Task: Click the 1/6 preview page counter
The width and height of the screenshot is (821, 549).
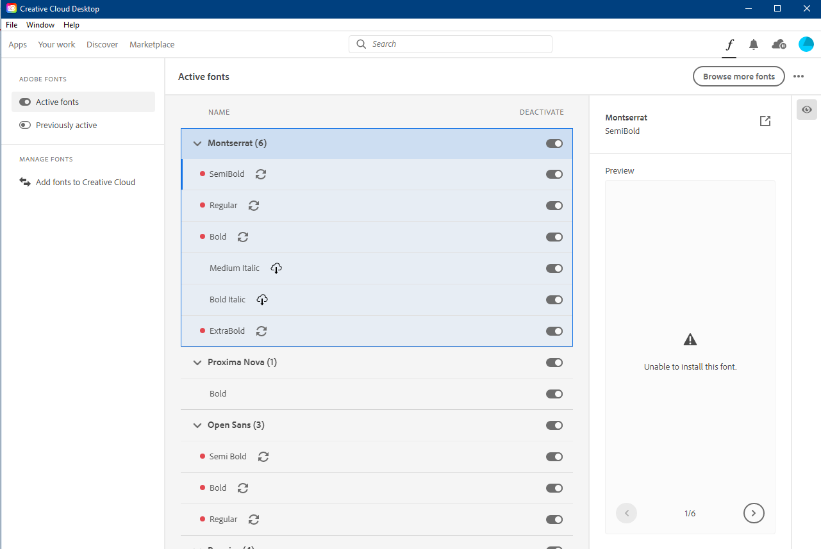Action: [690, 514]
